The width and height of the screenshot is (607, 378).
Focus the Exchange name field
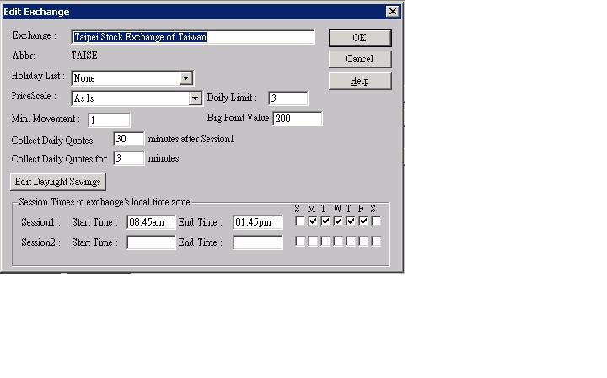(193, 37)
